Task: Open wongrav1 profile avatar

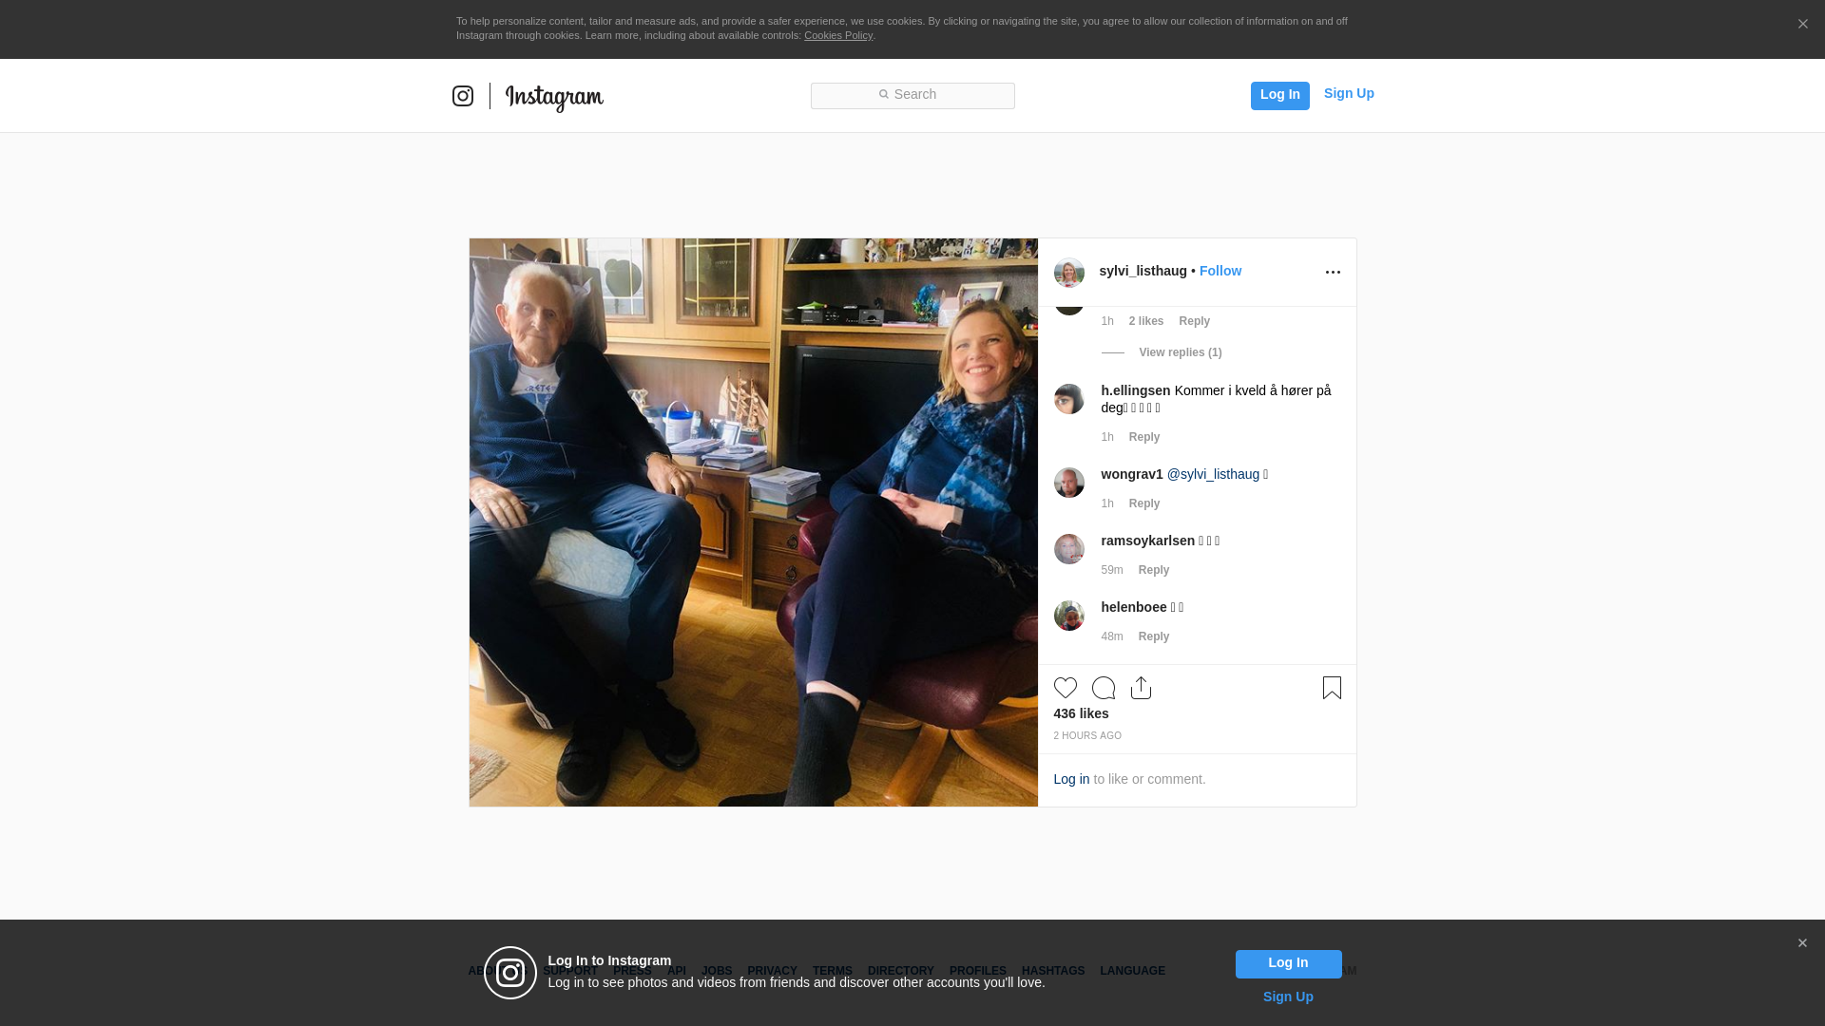Action: 1068,483
